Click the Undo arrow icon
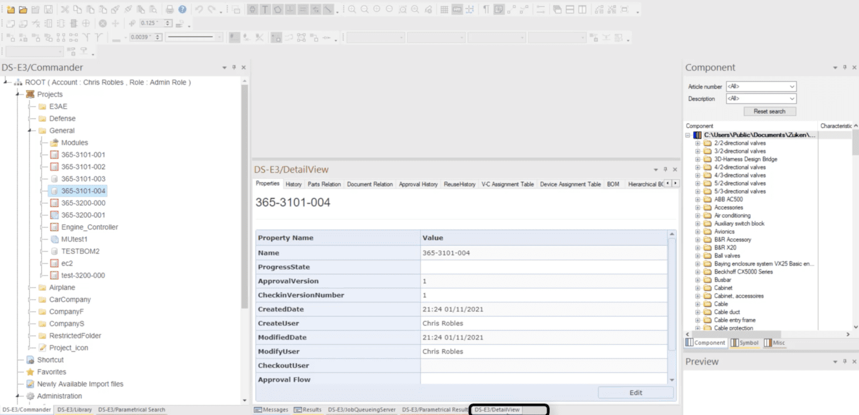Image resolution: width=859 pixels, height=415 pixels. [x=199, y=10]
